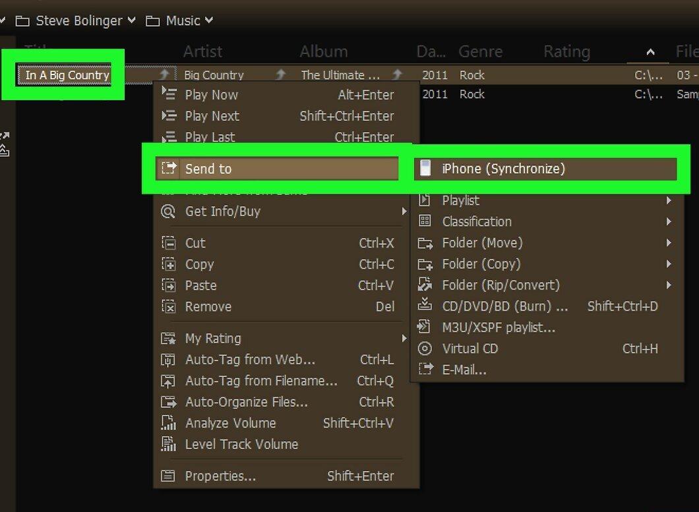Sort by the Genre column header

(481, 51)
